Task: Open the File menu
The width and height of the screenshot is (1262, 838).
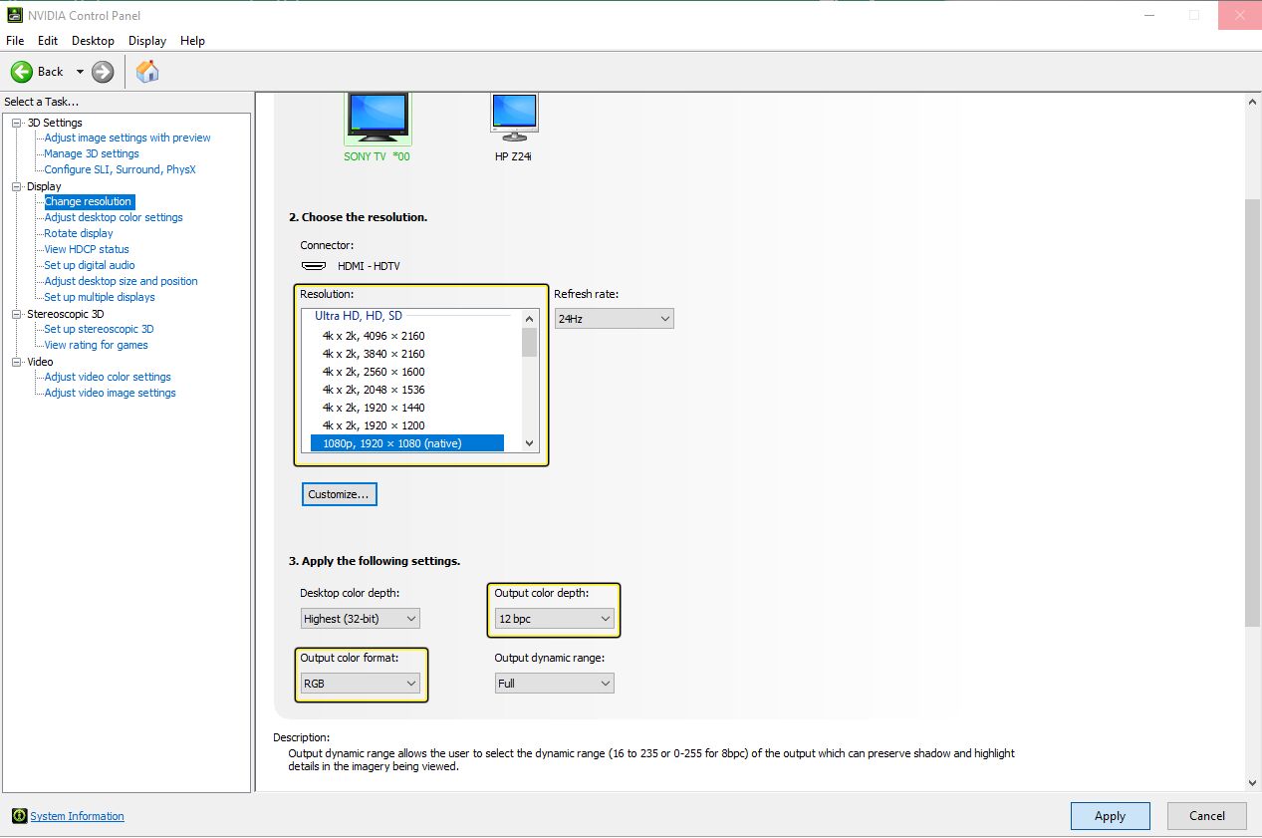Action: point(15,41)
